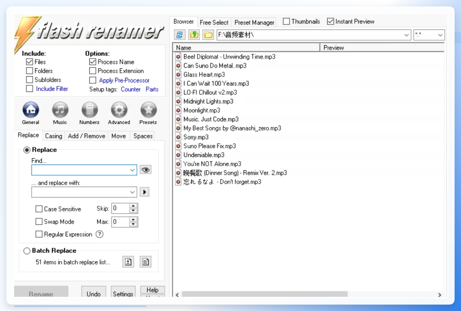Image resolution: width=461 pixels, height=311 pixels.
Task: Click file icon of Midnight Lights.mp3
Action: 178,101
